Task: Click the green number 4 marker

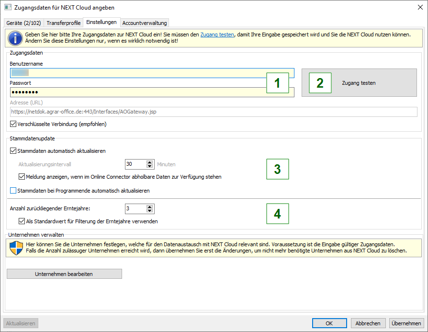Action: (x=277, y=213)
